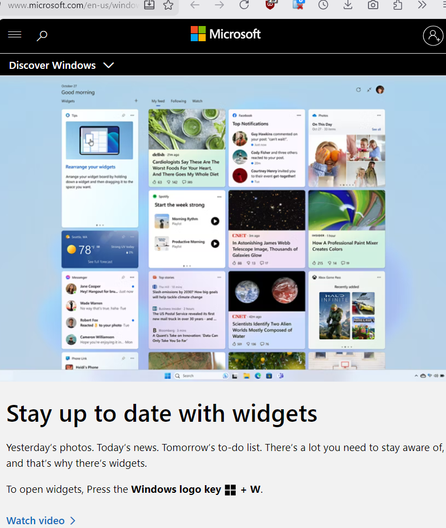Go forward with the browser forward arrow
Screen dimensions: 446x528
219,5
